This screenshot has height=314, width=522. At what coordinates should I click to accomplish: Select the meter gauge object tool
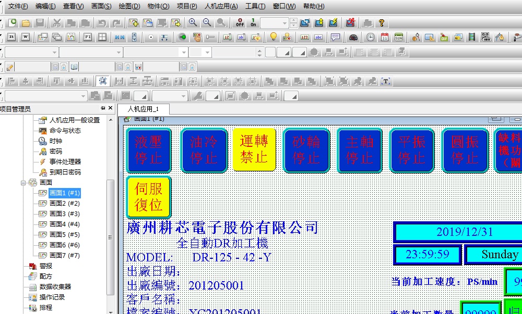353,37
